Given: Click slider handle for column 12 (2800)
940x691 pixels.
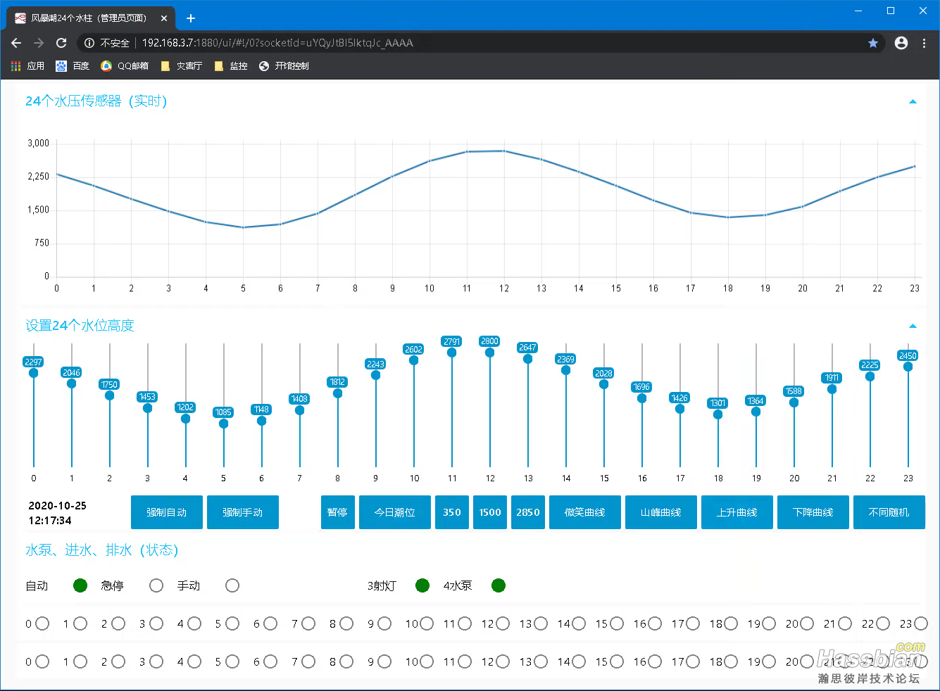Looking at the screenshot, I should coord(490,353).
